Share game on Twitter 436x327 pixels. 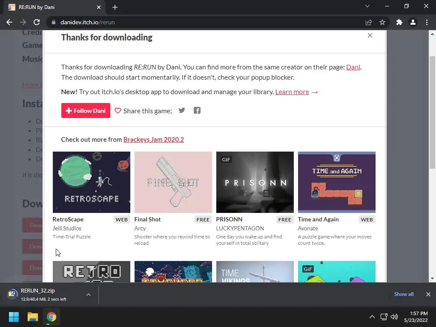click(x=181, y=110)
